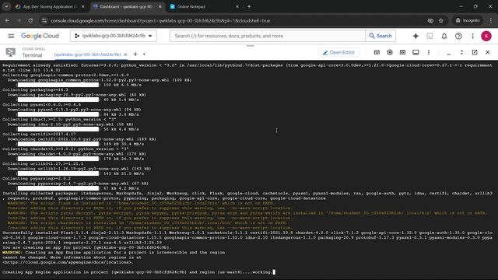Focus the resources and docs search field
This screenshot has width=498, height=280.
point(268,36)
